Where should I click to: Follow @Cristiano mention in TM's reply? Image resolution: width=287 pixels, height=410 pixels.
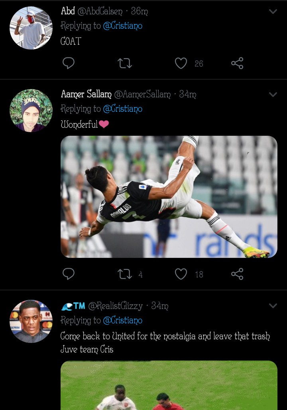(122, 320)
